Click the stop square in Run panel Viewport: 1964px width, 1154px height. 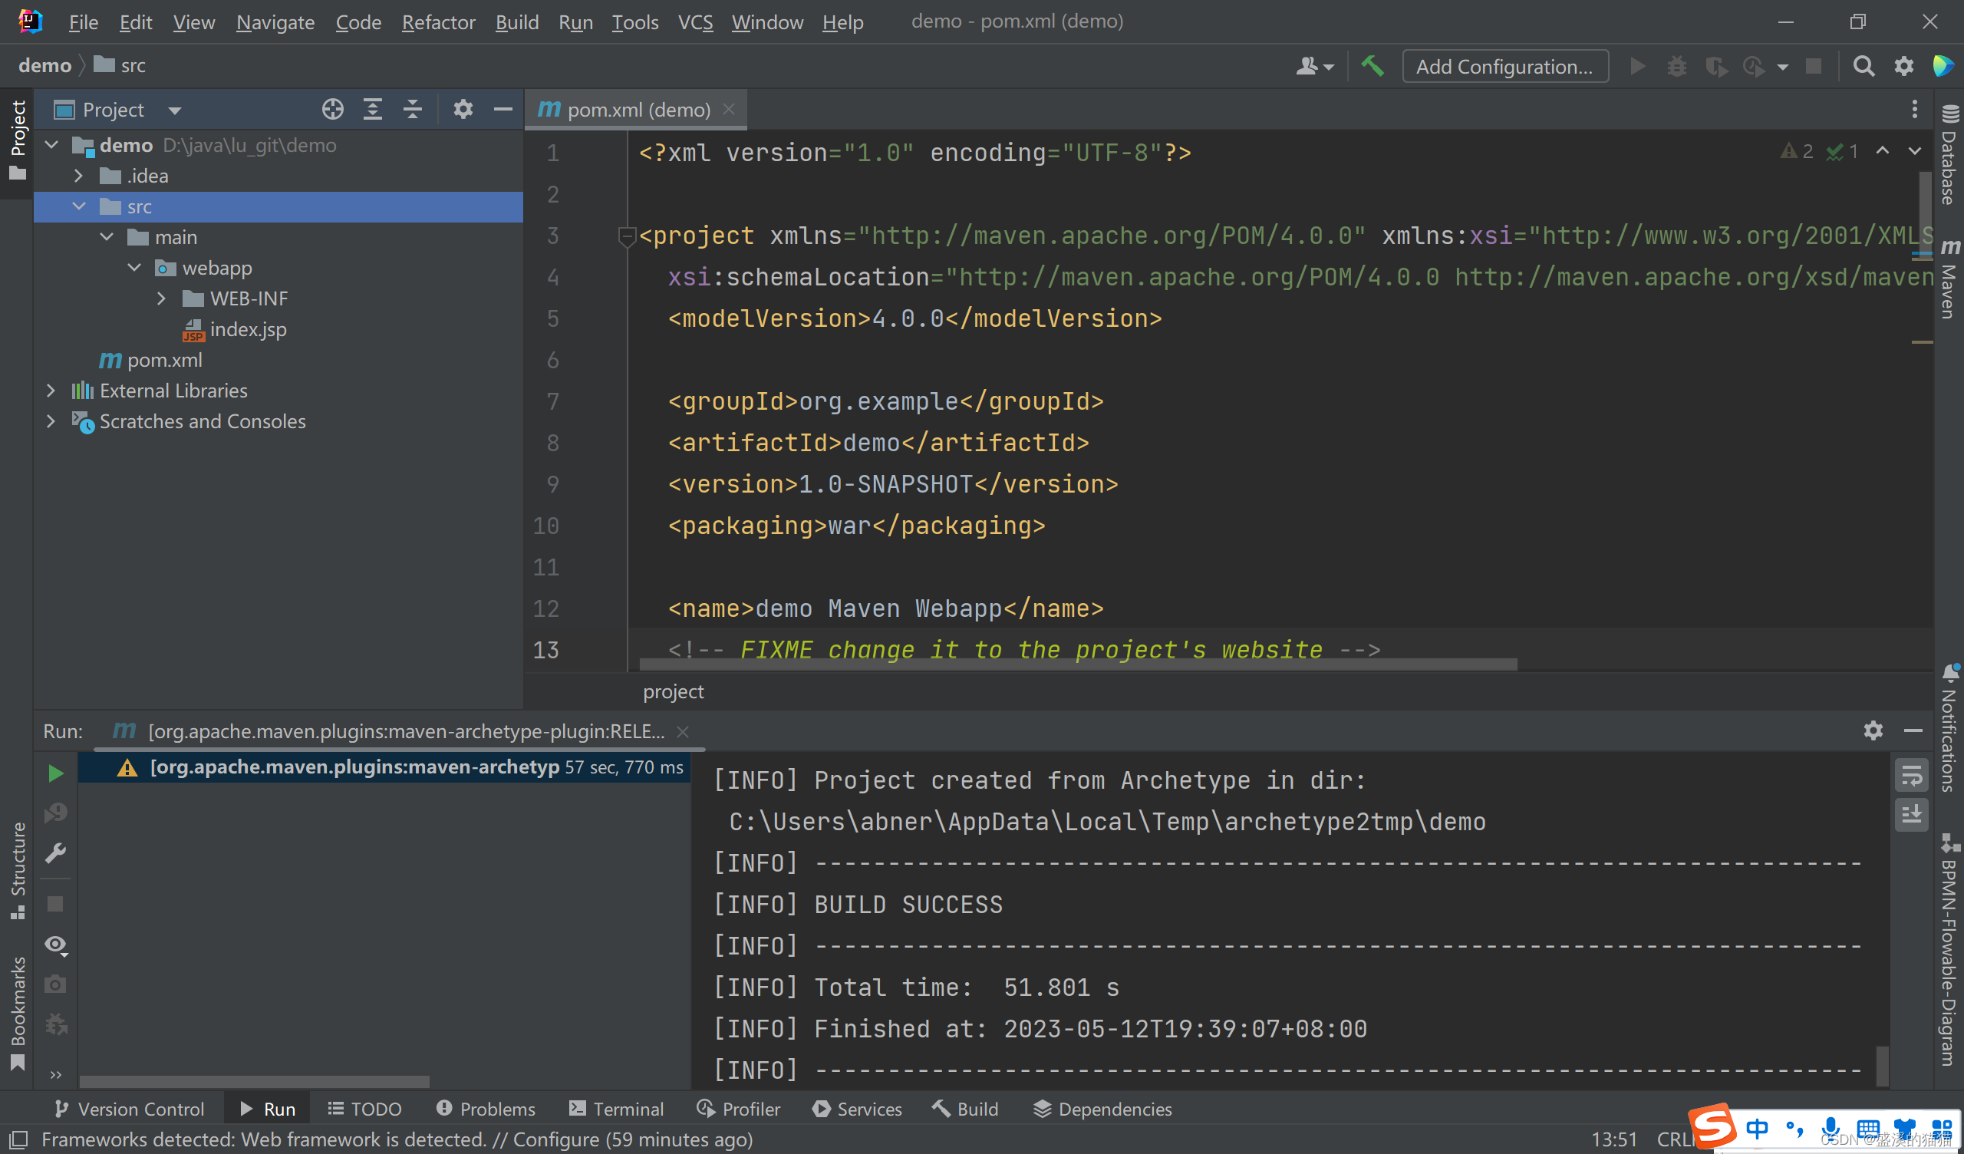click(x=55, y=904)
